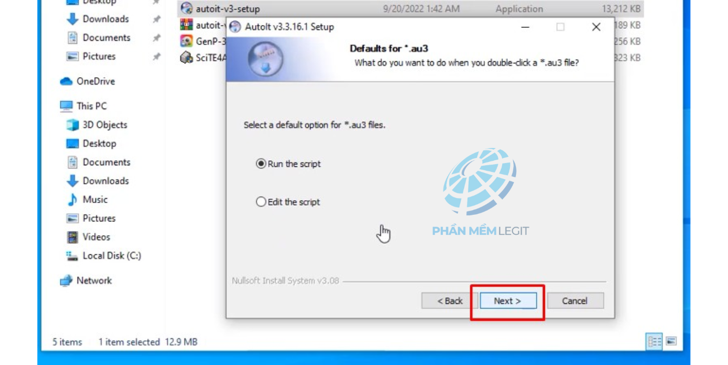This screenshot has width=728, height=365.
Task: Cancel the AutoIt installation
Action: point(575,301)
